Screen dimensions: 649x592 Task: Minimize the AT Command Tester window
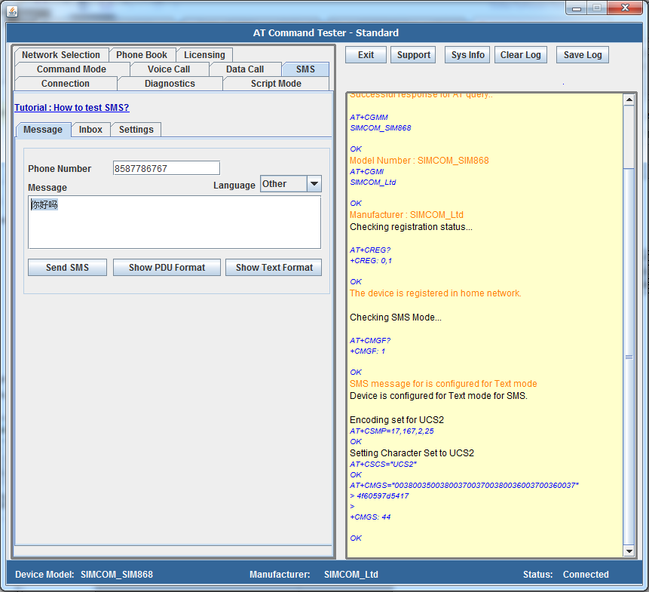coord(577,8)
